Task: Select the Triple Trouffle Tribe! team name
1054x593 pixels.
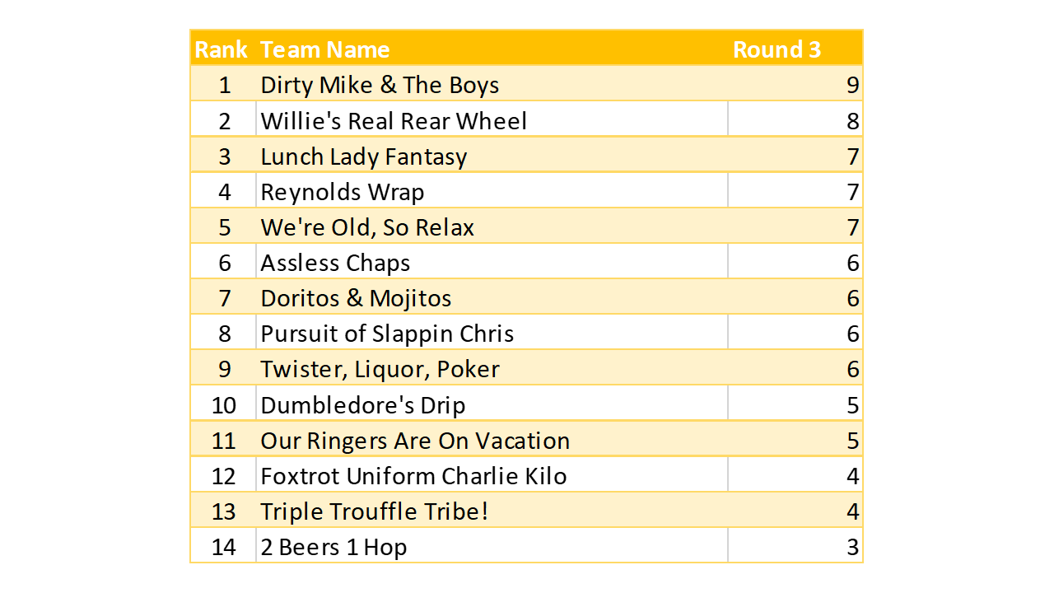Action: click(x=375, y=511)
